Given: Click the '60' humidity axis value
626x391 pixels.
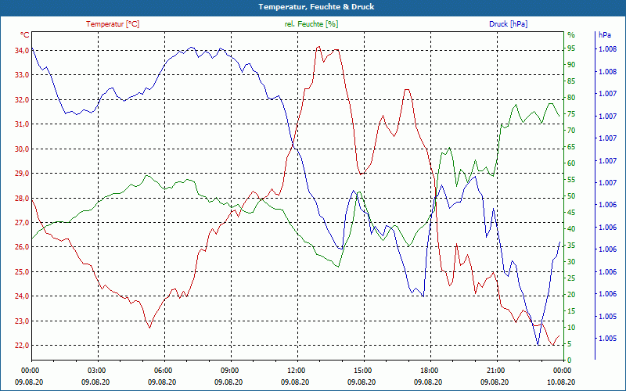Looking at the screenshot, I should [x=571, y=163].
